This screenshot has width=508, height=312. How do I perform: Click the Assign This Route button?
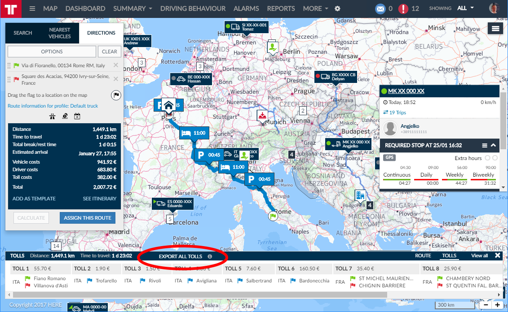point(88,218)
